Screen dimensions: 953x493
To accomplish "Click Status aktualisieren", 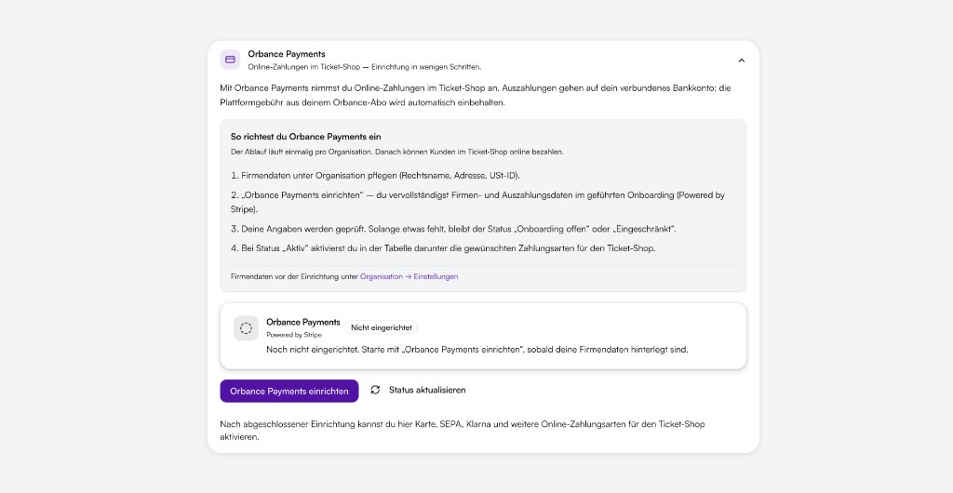I will click(x=427, y=390).
